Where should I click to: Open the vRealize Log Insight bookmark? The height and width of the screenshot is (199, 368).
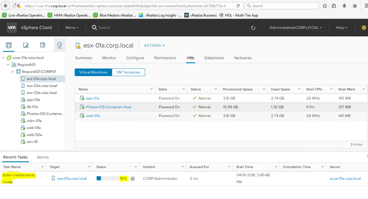pos(161,15)
